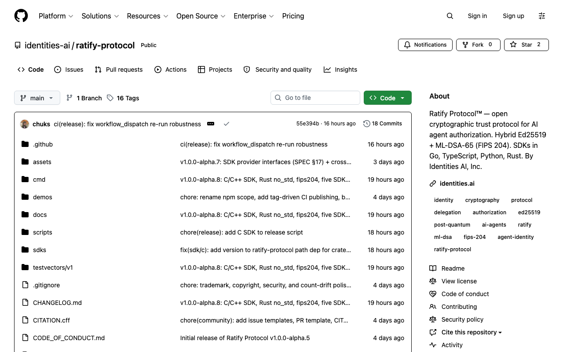Click the CHANGELOG.md file icon
This screenshot has height=352, width=563.
[x=25, y=302]
